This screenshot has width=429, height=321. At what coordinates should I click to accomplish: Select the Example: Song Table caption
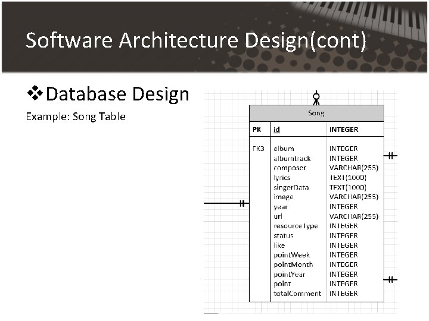tap(76, 117)
